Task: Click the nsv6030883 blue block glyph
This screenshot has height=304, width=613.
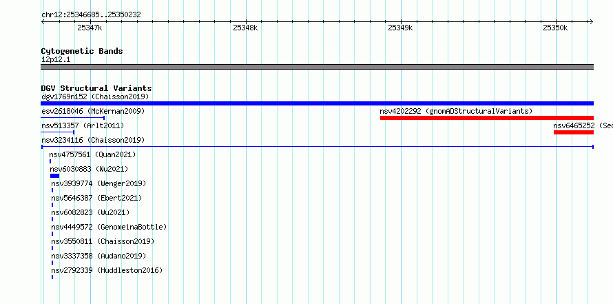Action: pyautogui.click(x=54, y=176)
